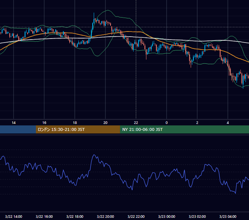
Task: Click the 3/22 18:00 time label
Action: [75, 216]
